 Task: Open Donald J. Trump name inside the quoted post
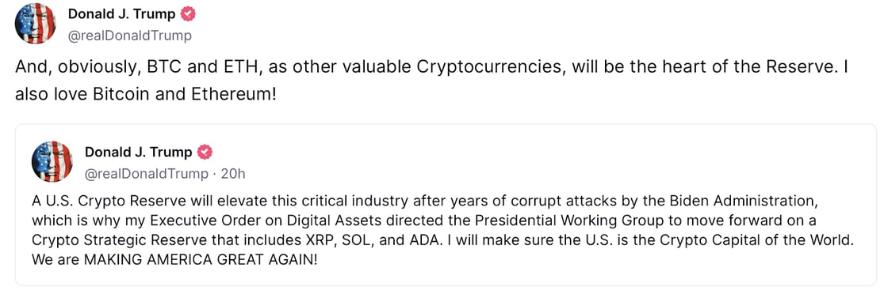(138, 152)
